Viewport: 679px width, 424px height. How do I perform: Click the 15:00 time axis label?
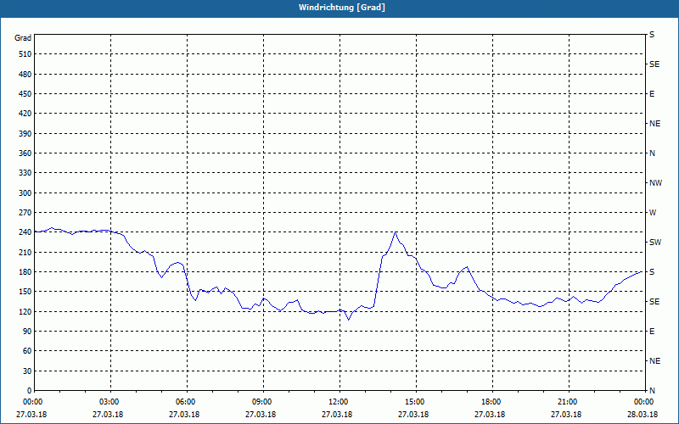tap(414, 402)
